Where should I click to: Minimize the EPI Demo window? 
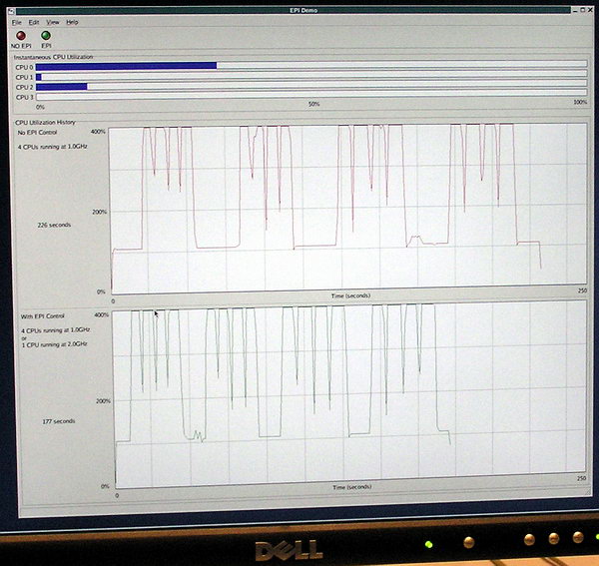[575, 10]
